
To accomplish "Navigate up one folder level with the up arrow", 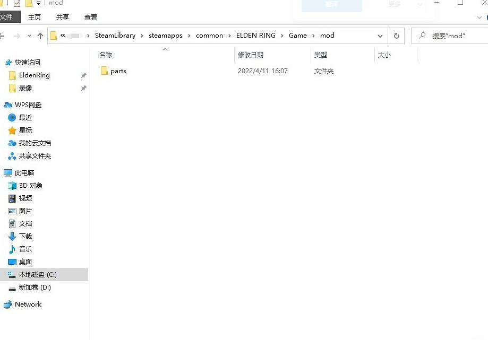I will (40, 36).
